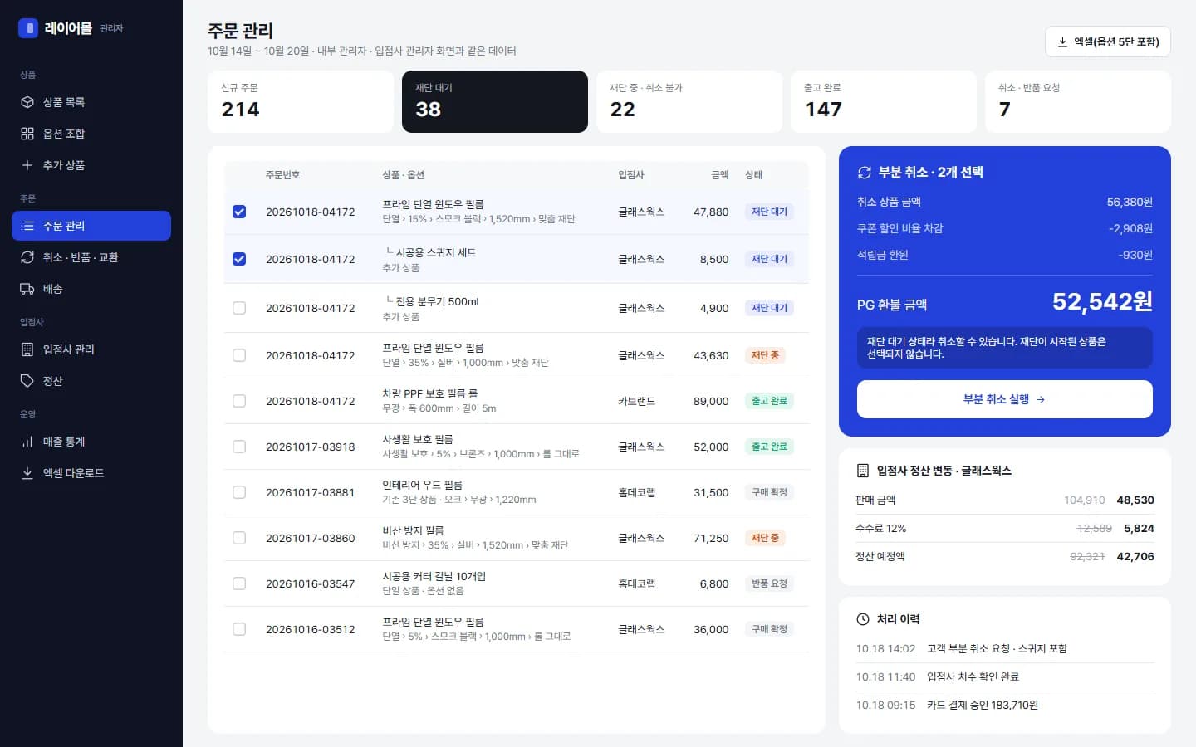Viewport: 1196px width, 747px height.
Task: Select the 재단 대기 38 summary card
Action: [495, 101]
